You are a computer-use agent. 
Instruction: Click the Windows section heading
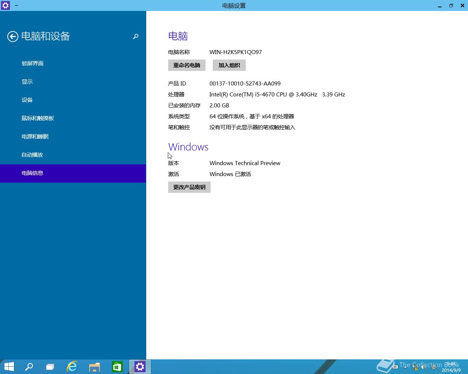pos(188,147)
